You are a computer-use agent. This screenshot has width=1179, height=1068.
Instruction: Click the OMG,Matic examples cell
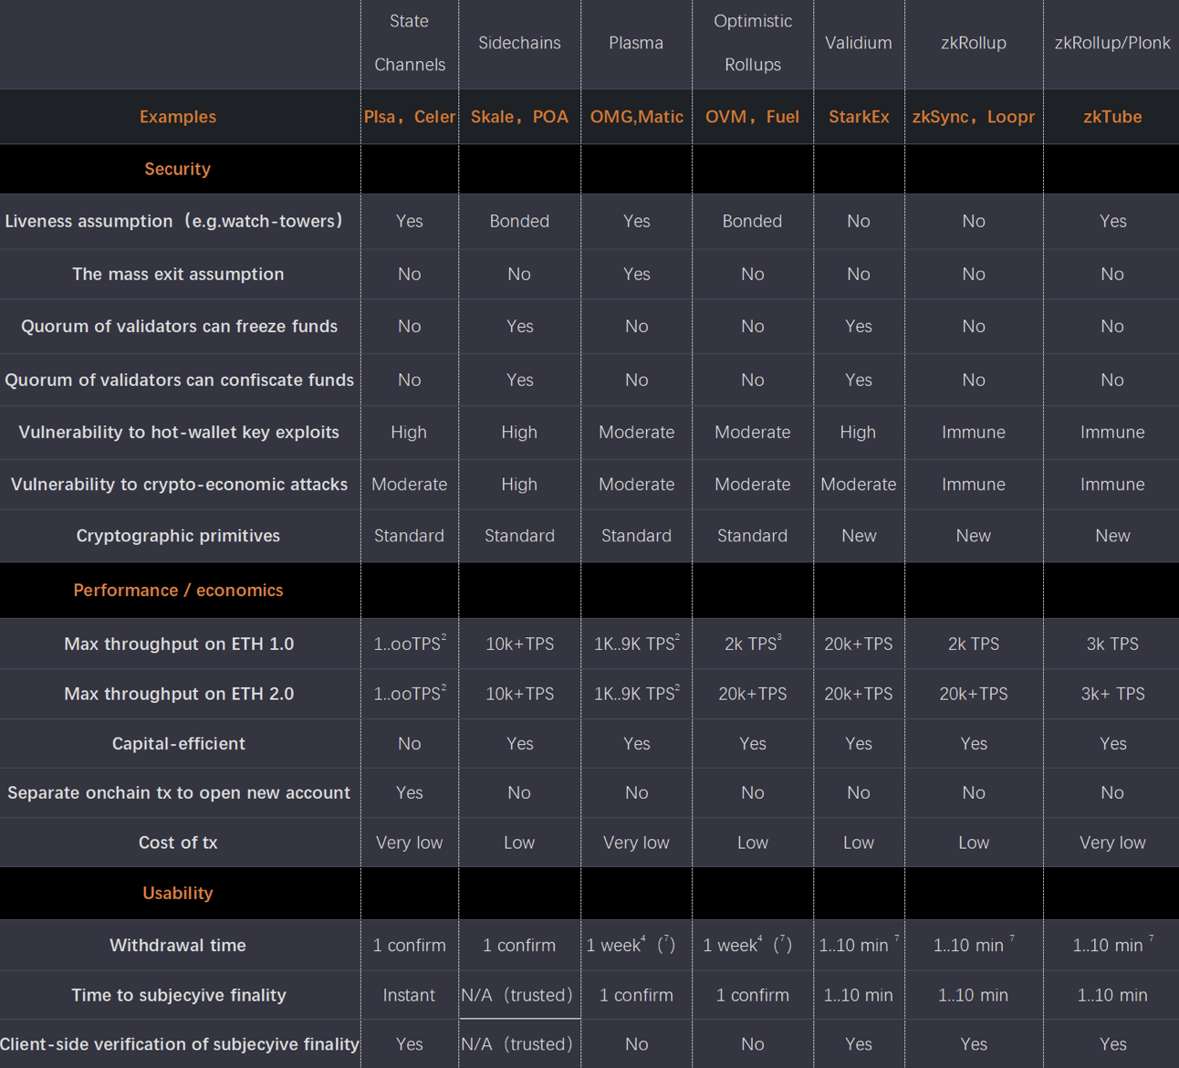pos(636,117)
